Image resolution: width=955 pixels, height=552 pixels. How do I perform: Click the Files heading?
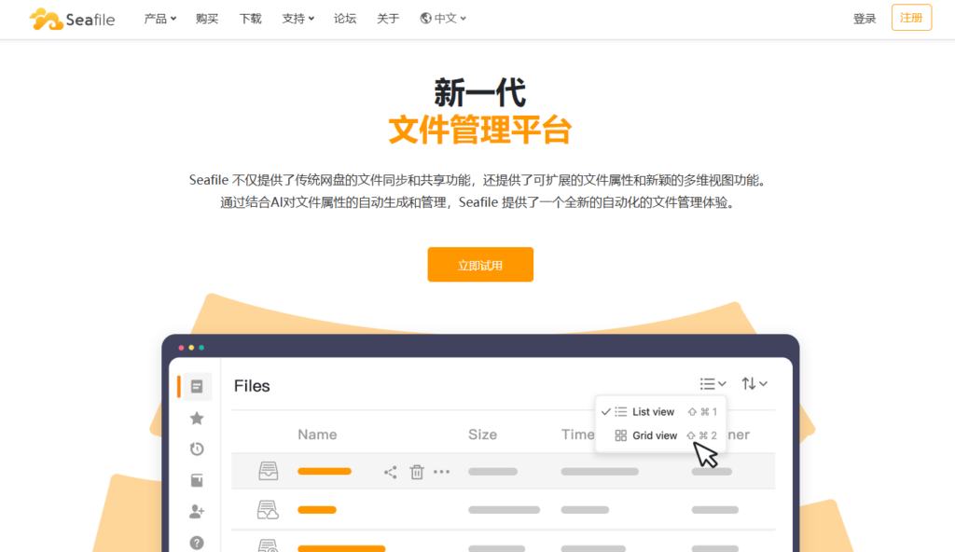pos(252,386)
